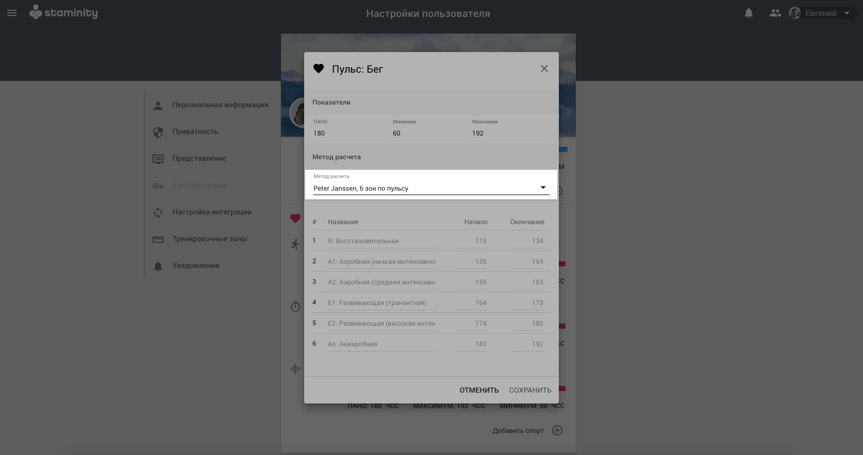The height and width of the screenshot is (455, 863).
Task: Open the people/connections icon in header
Action: pyautogui.click(x=775, y=13)
